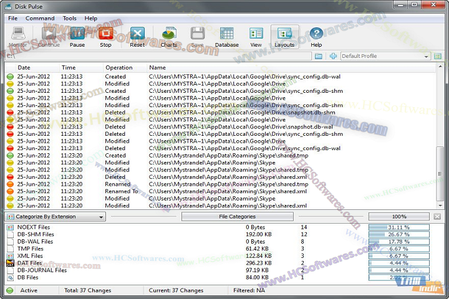This screenshot has height=299, width=449.
Task: Click the Filtered: NA status entry
Action: coord(249,290)
